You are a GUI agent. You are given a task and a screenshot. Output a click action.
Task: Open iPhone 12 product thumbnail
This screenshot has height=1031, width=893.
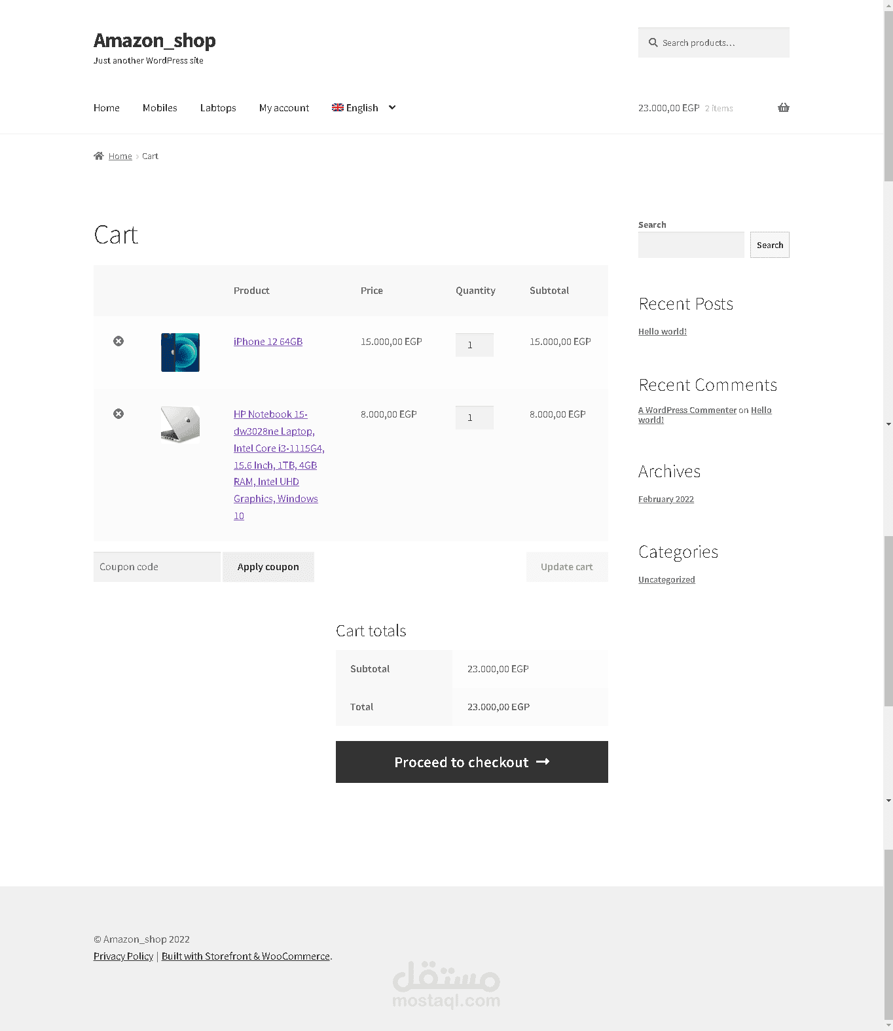180,352
